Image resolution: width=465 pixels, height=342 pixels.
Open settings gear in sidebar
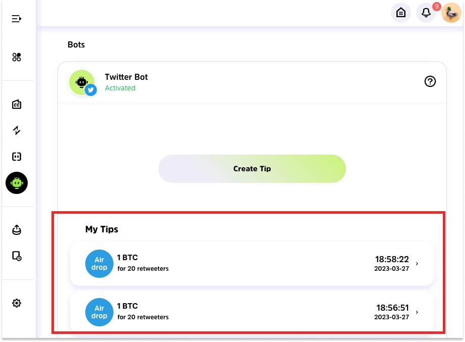[x=17, y=303]
